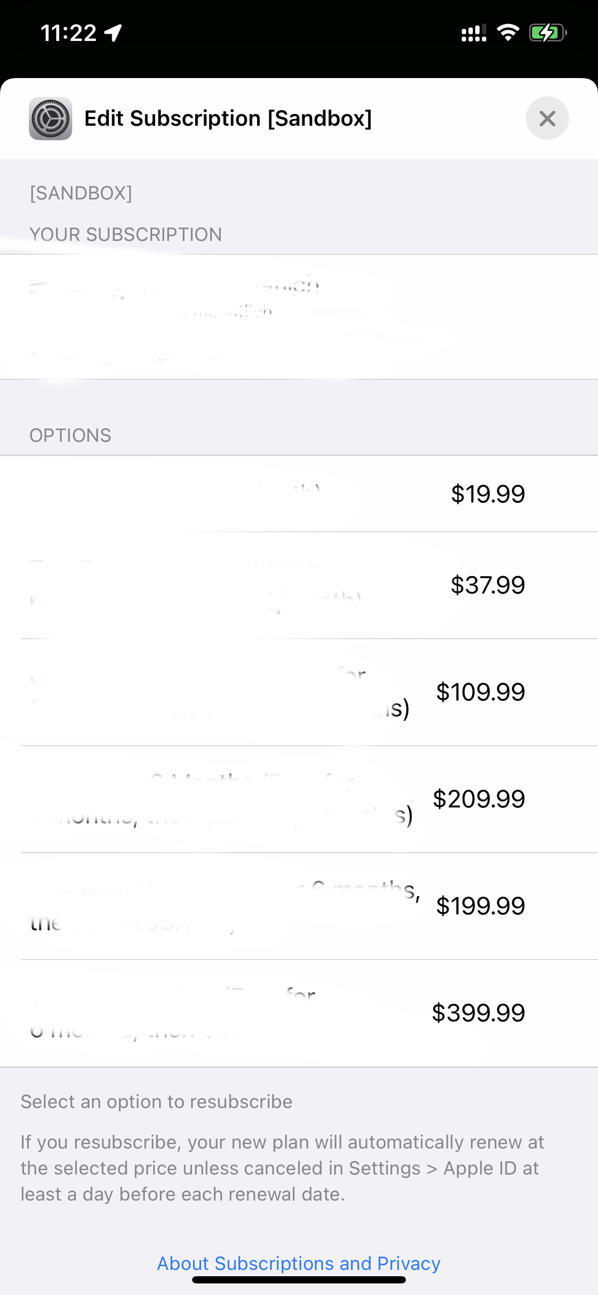The image size is (598, 1295).
Task: Tap the Settings gear icon in header
Action: [x=50, y=119]
